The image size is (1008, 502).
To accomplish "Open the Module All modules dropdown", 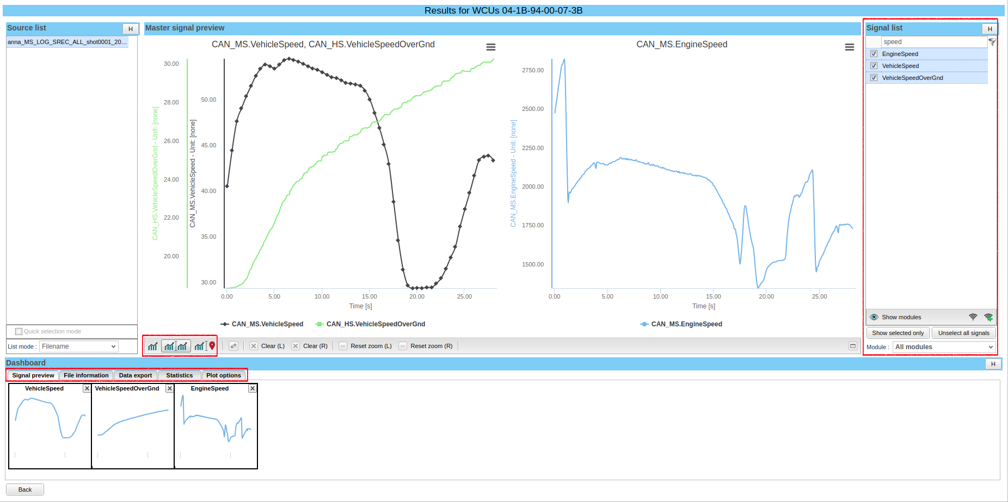I will click(944, 347).
